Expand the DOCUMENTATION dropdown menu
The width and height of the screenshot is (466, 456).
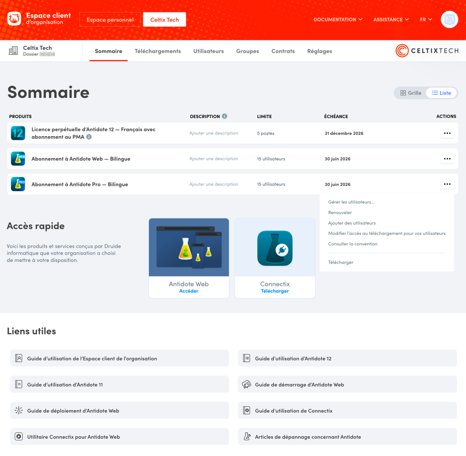pyautogui.click(x=338, y=20)
